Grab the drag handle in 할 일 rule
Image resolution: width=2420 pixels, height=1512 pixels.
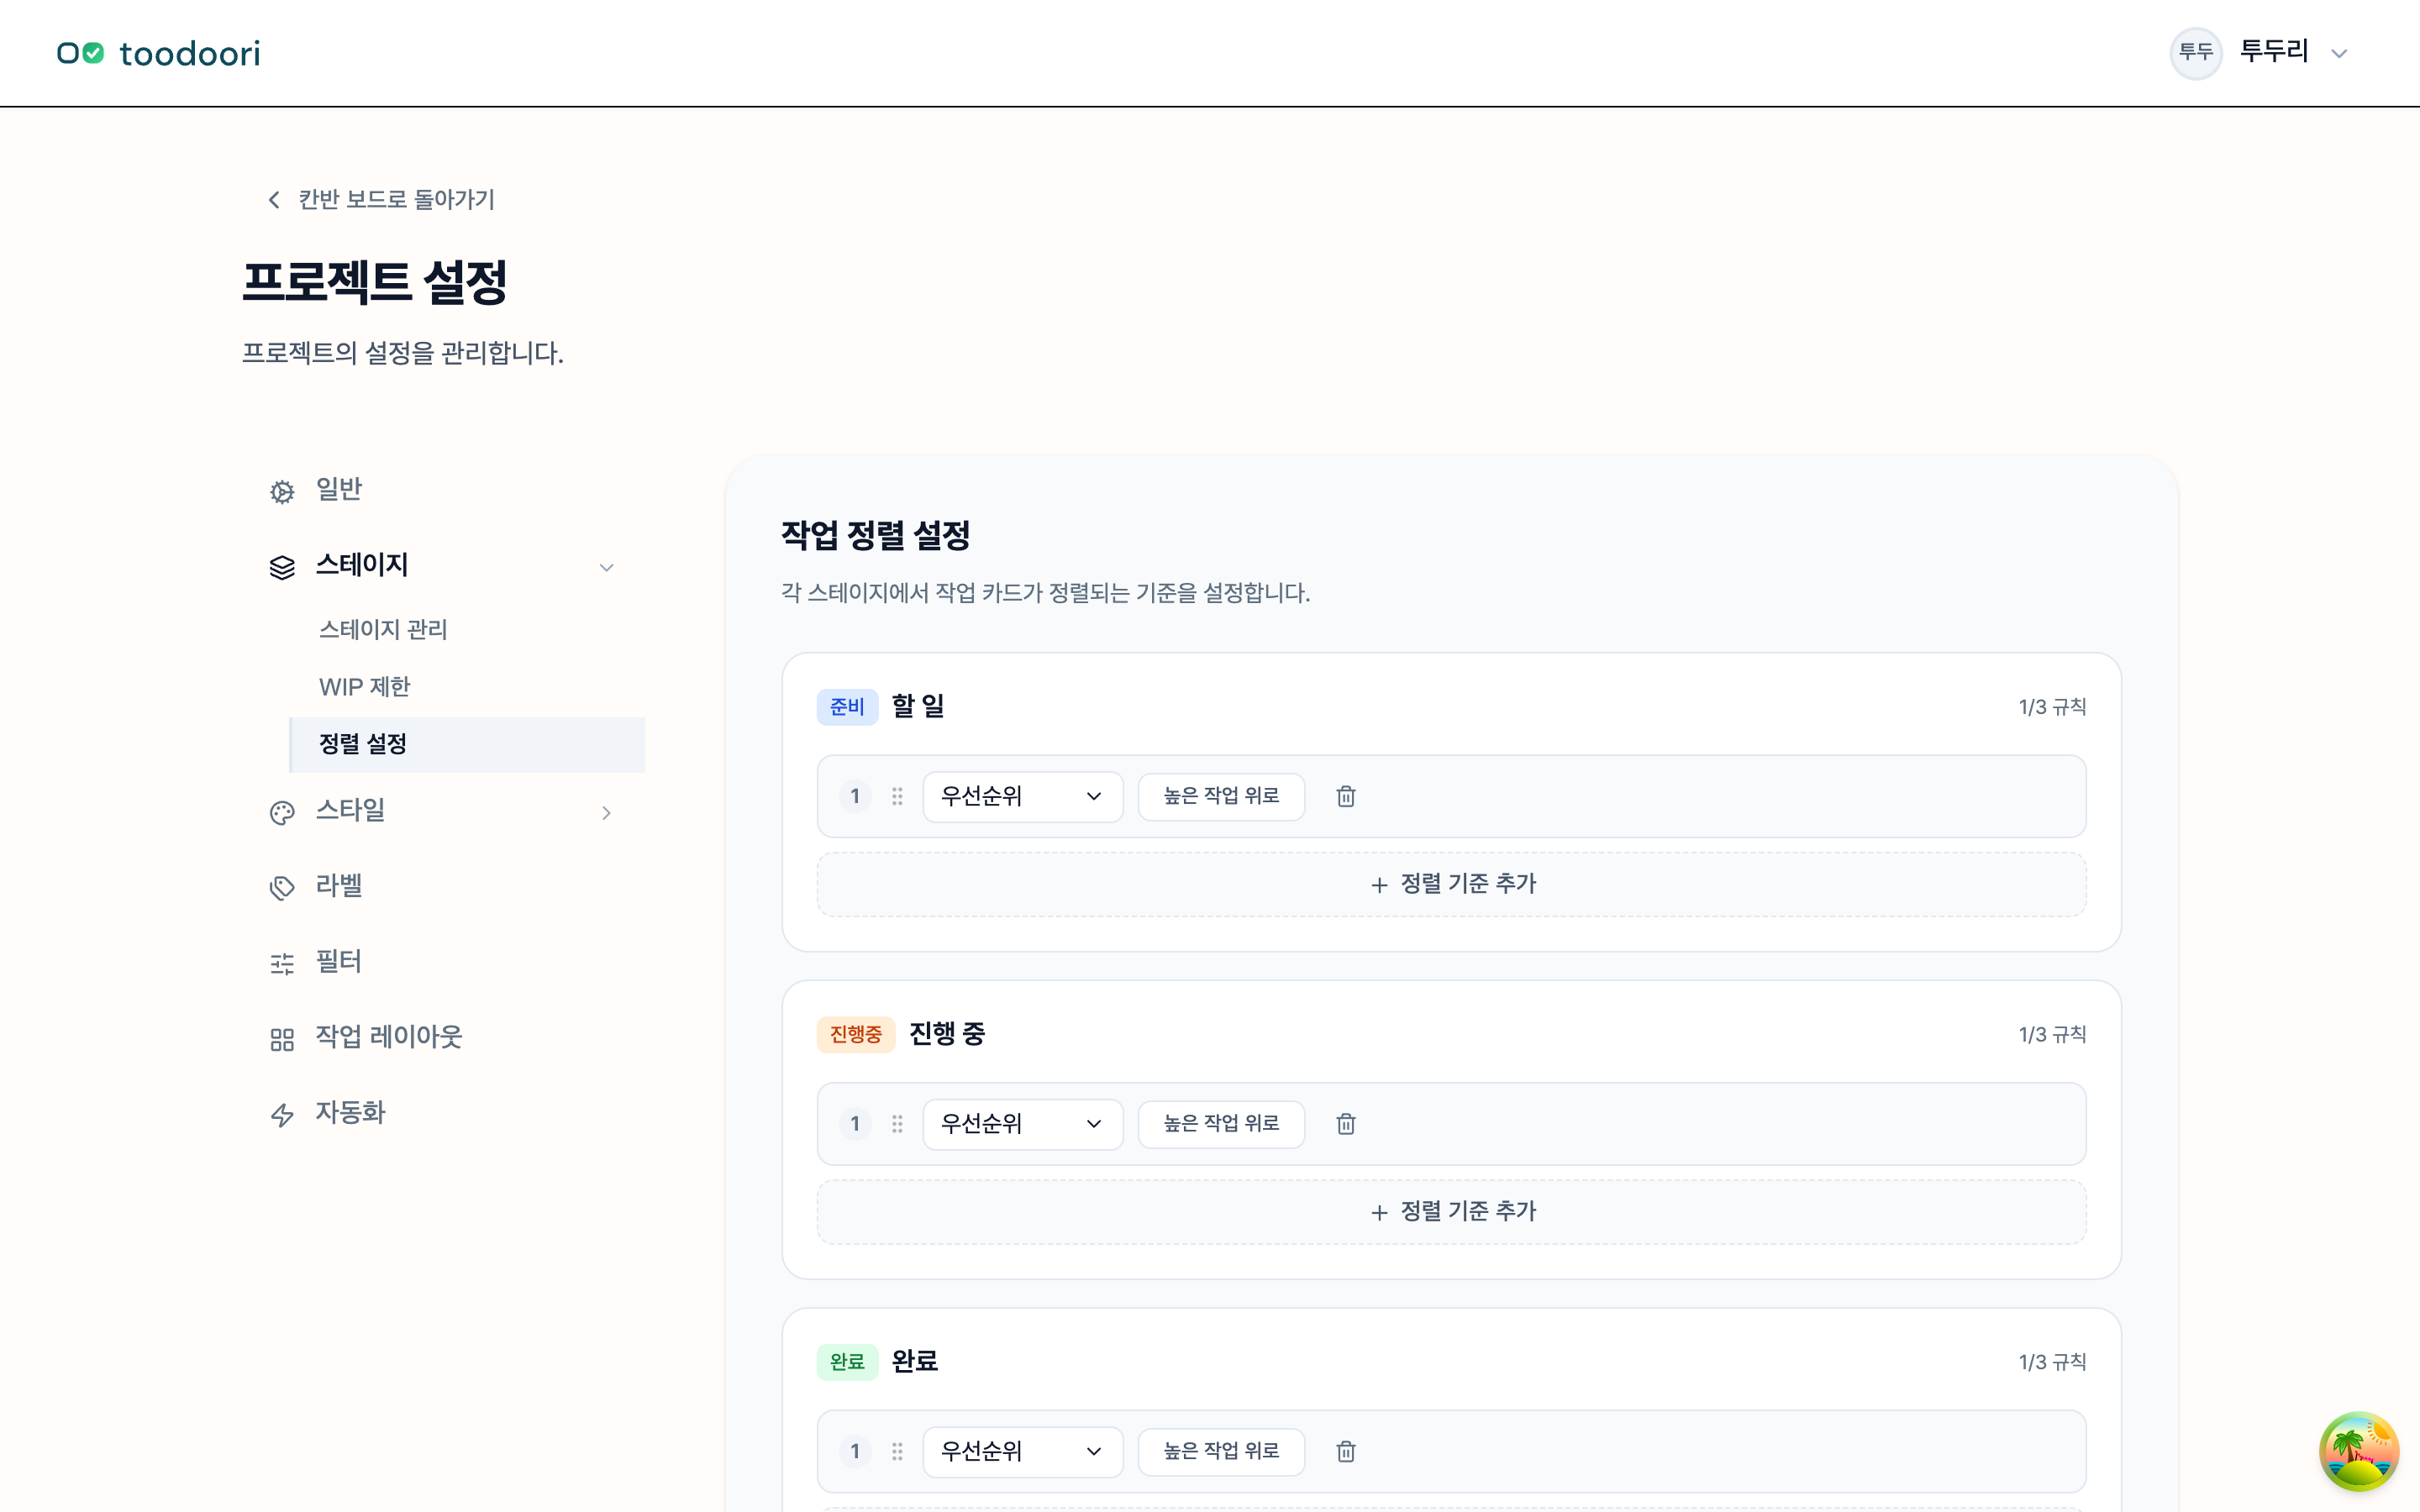click(x=897, y=796)
